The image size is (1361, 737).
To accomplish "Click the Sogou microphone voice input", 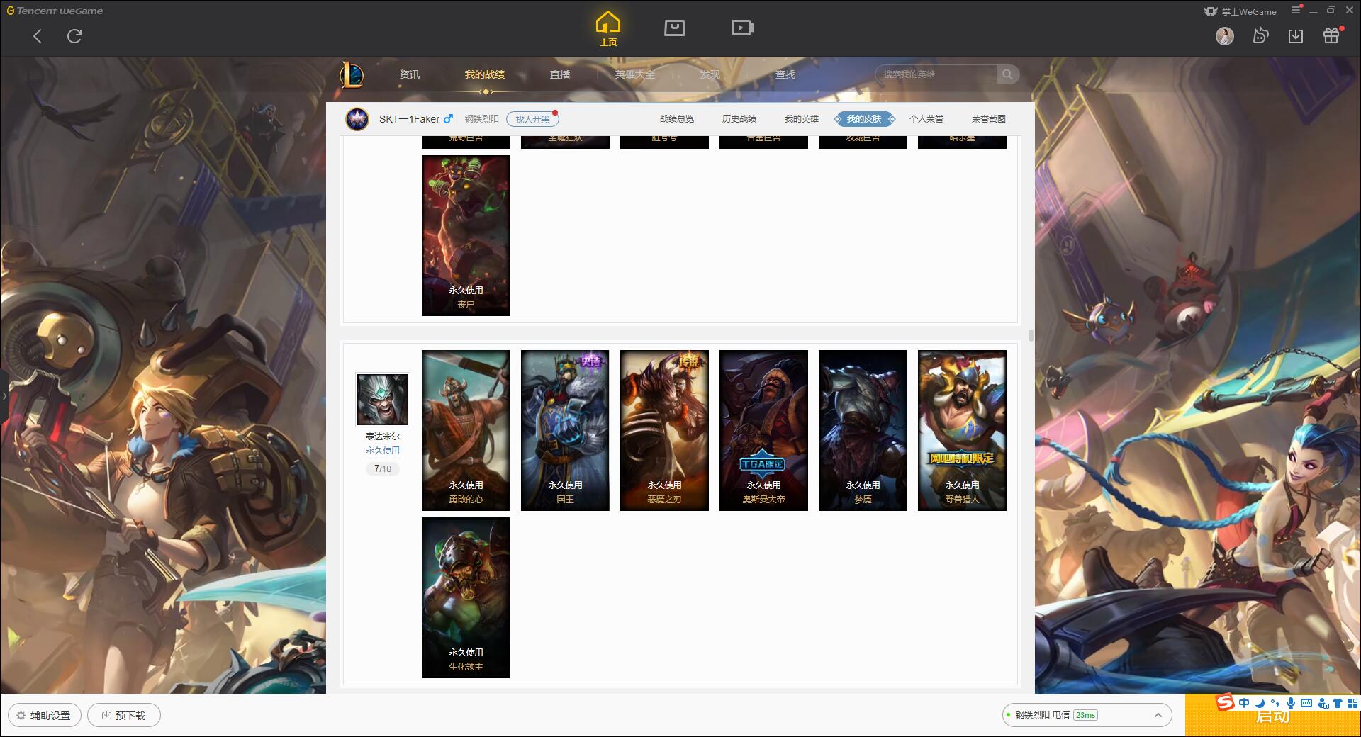I will (x=1291, y=703).
